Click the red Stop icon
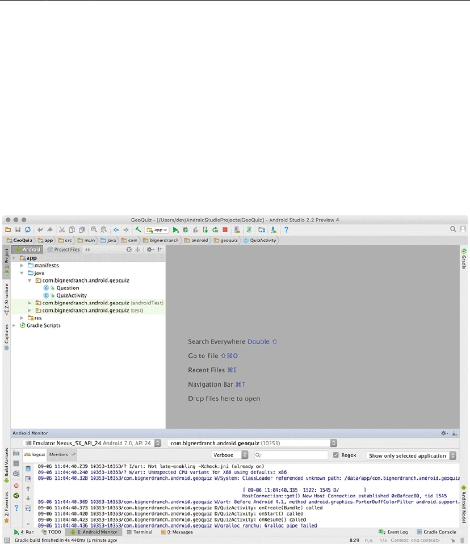This screenshot has width=470, height=544. coord(225,229)
